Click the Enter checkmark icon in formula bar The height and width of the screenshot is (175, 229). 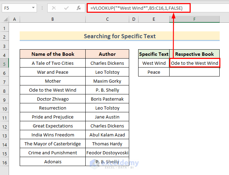coord(66,8)
